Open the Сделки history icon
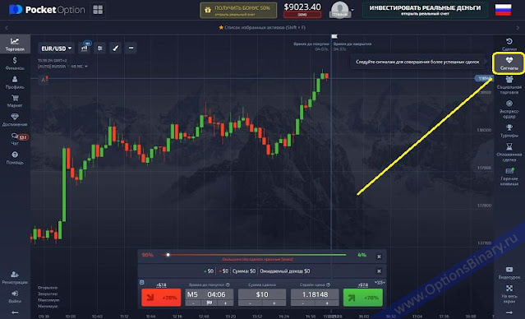The height and width of the screenshot is (319, 525). pyautogui.click(x=509, y=44)
